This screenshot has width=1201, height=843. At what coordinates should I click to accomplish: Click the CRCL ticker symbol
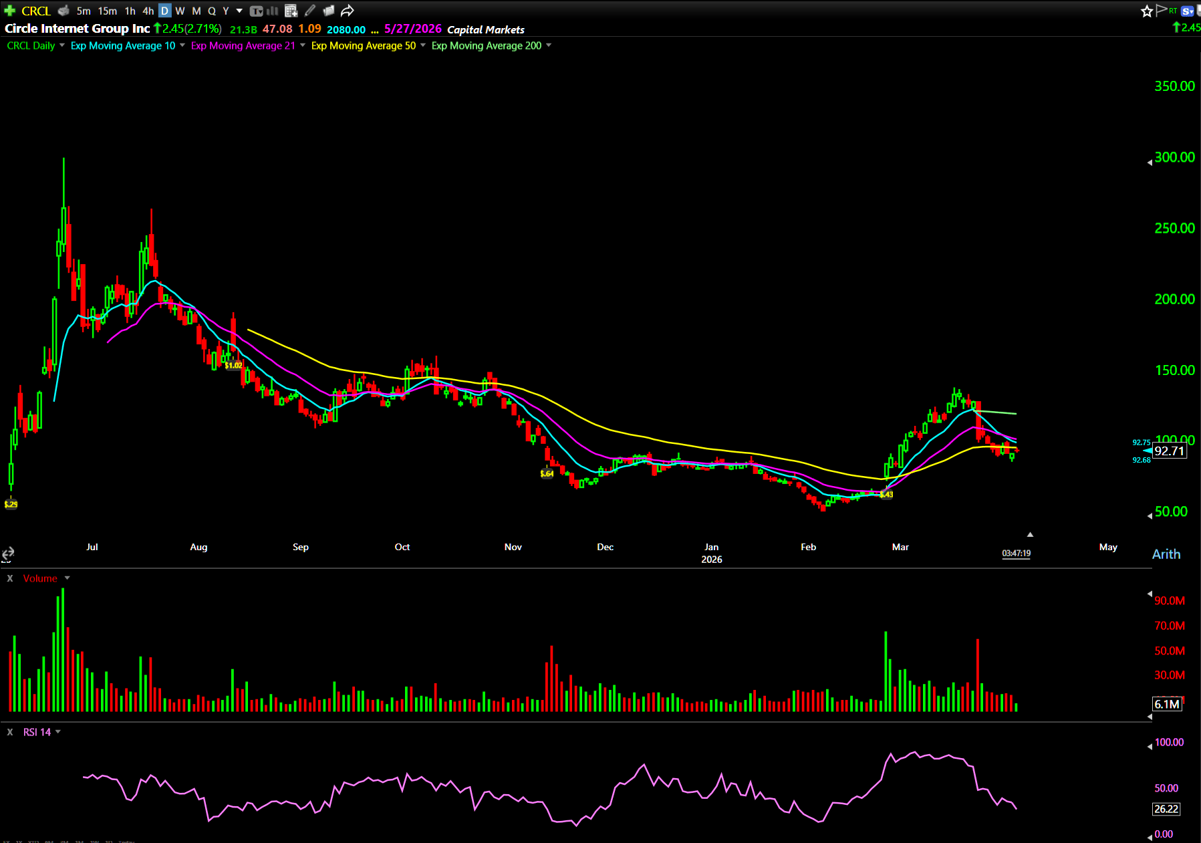(x=36, y=11)
